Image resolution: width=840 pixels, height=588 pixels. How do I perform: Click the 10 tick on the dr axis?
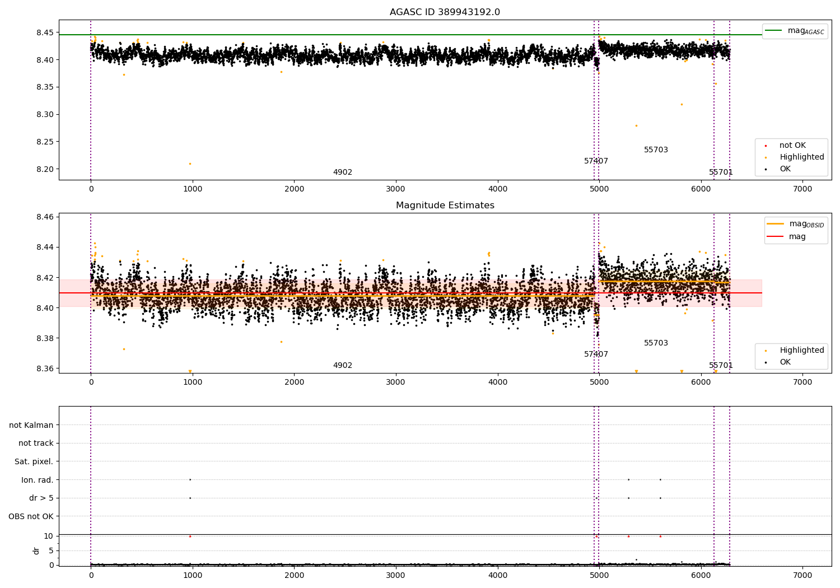click(x=49, y=536)
